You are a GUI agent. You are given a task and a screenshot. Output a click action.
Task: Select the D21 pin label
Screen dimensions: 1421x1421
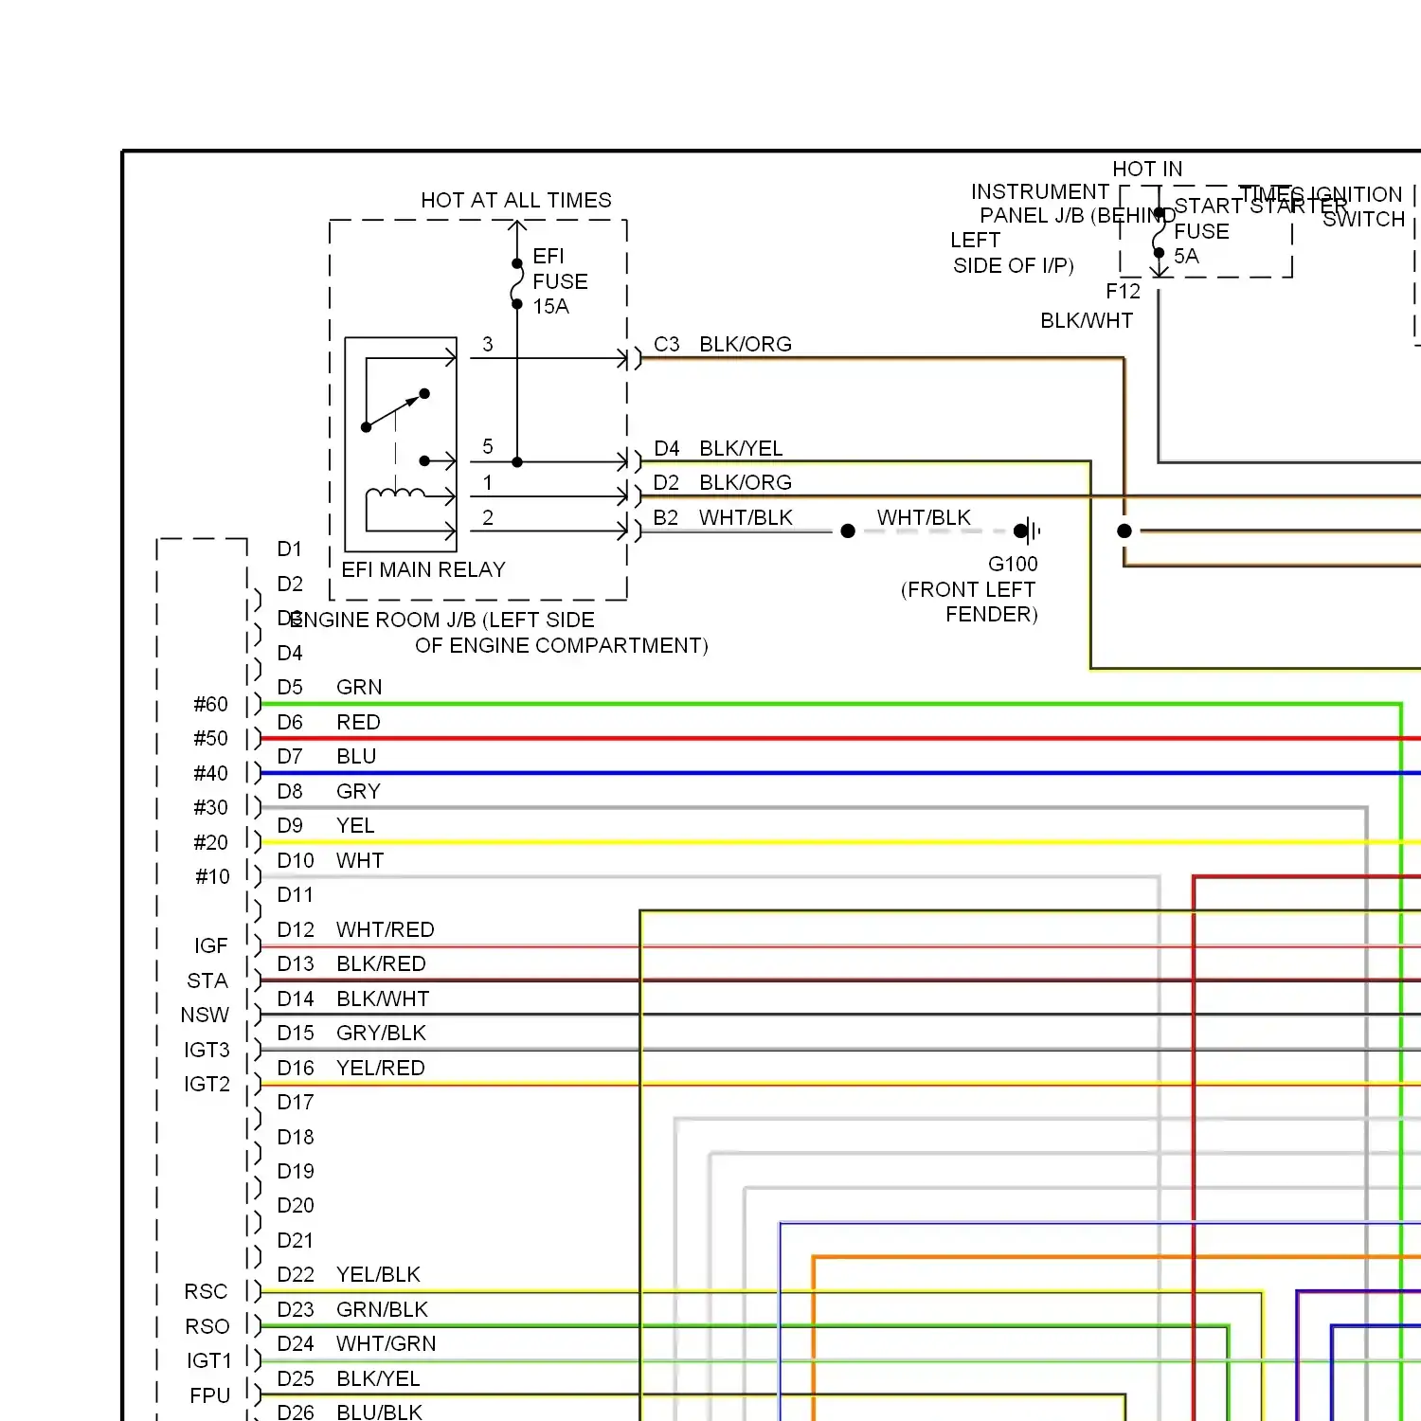tap(295, 1240)
